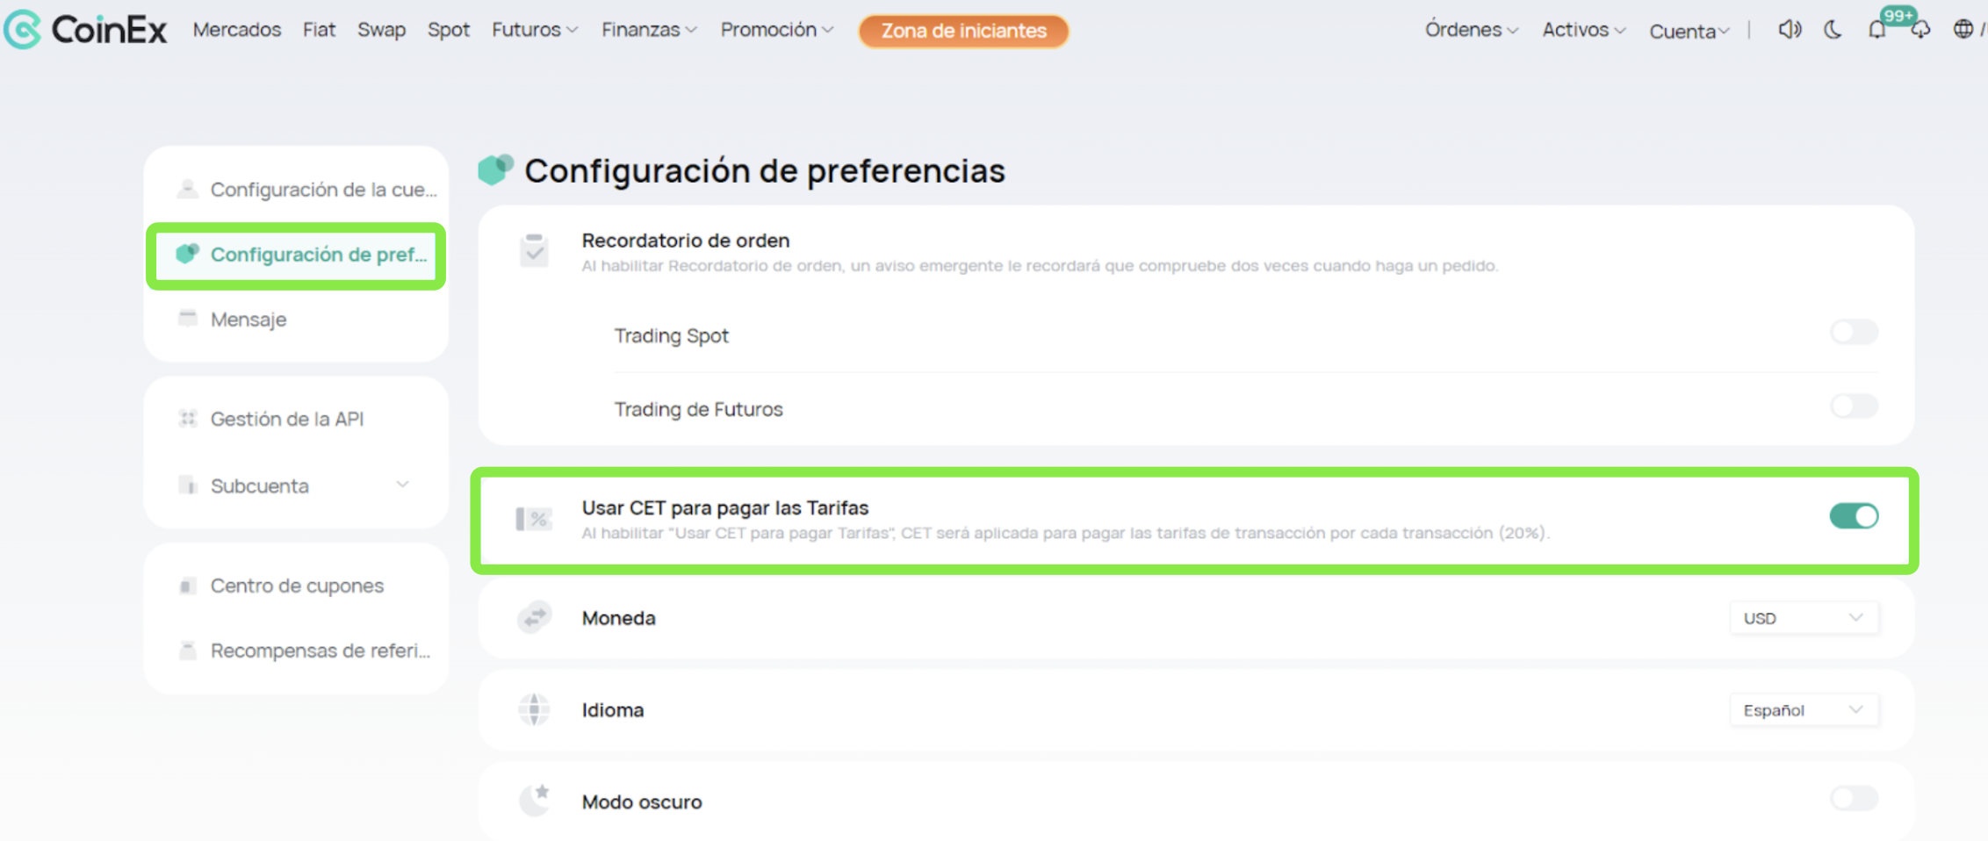This screenshot has width=1988, height=841.
Task: Click the Modo oscuro label
Action: [642, 801]
